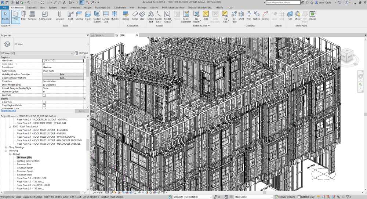Click Edit for Visibility/Graphics Overrides
Viewport: 367px width, 199px height.
click(x=63, y=75)
